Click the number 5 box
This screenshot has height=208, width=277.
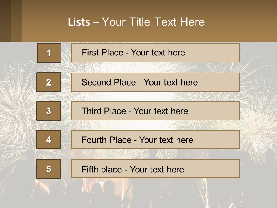coord(49,169)
